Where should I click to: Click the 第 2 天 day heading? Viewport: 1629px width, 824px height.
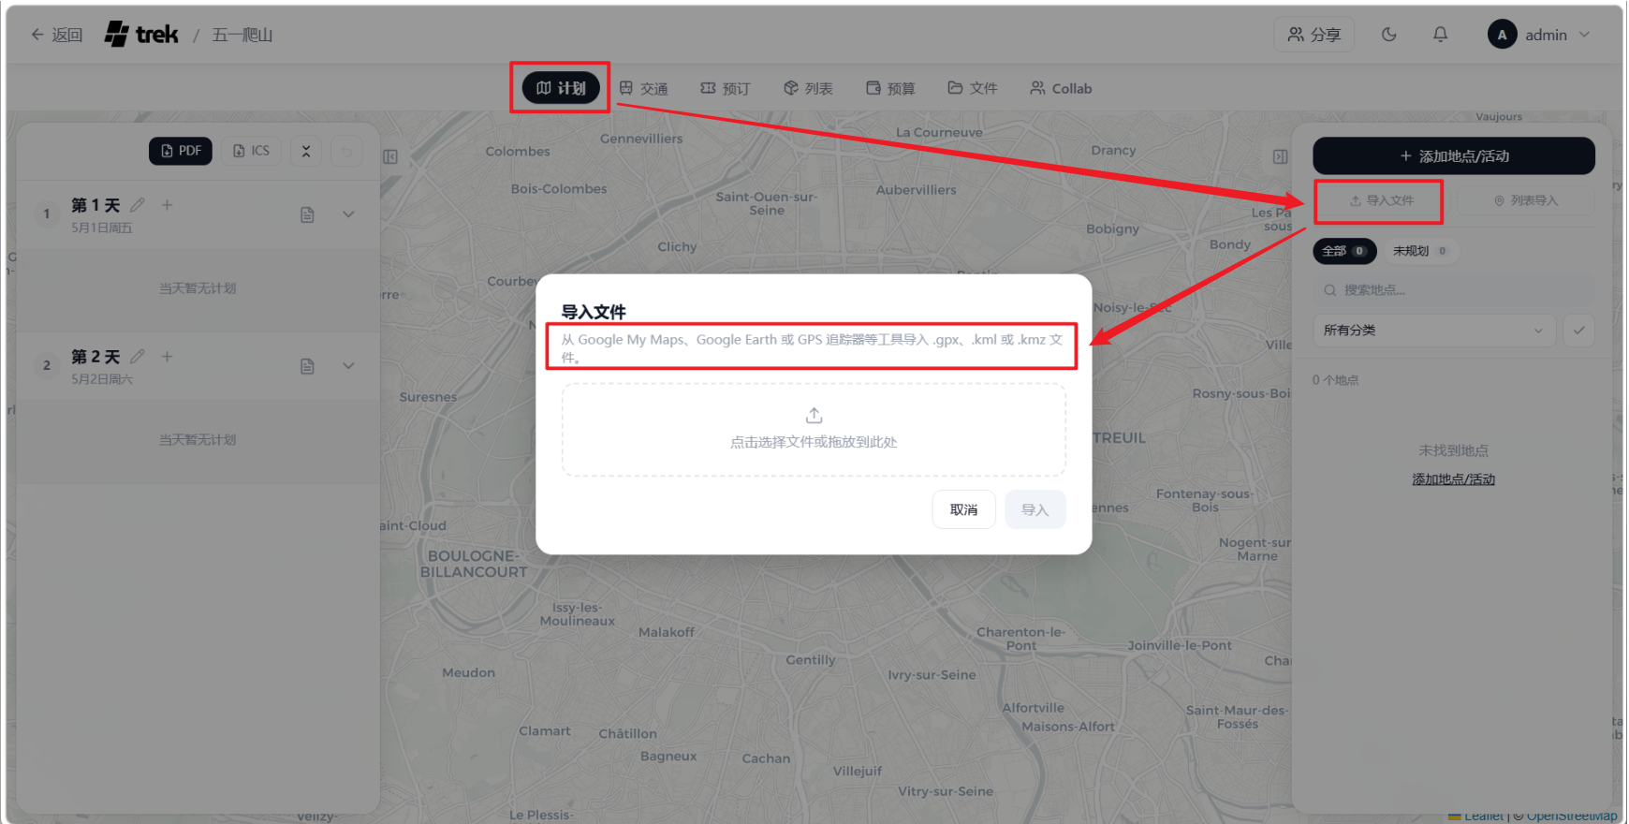pyautogui.click(x=95, y=357)
